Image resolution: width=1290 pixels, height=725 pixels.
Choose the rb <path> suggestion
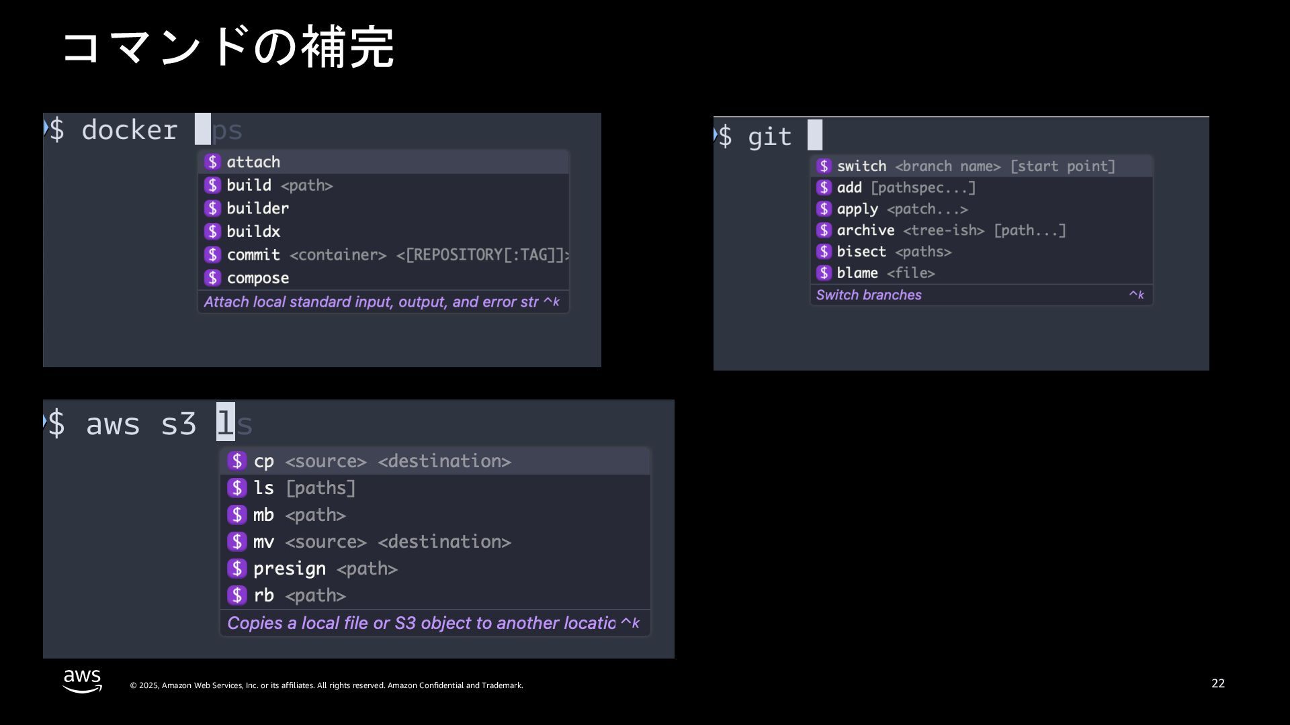(299, 595)
